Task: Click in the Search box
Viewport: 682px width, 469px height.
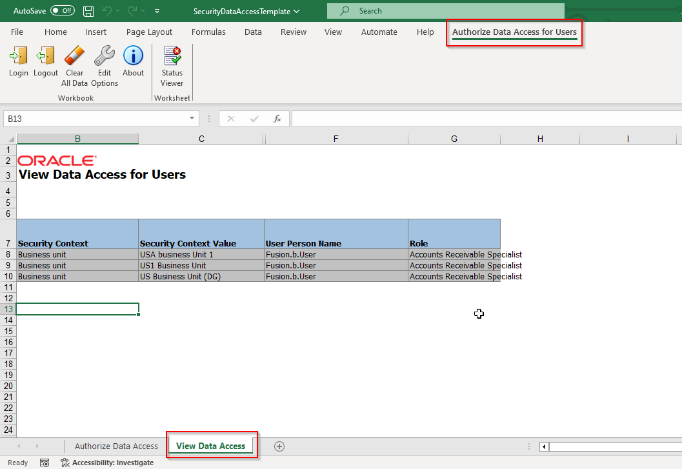Action: click(446, 11)
